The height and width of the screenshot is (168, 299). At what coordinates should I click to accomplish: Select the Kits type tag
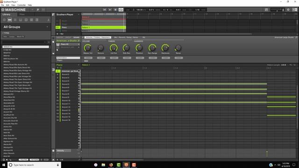[5, 36]
